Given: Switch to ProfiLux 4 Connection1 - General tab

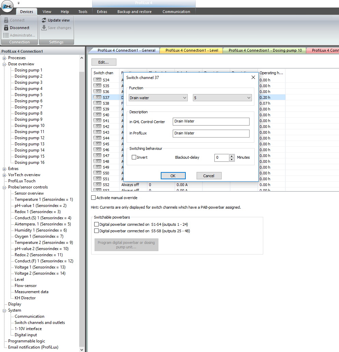Looking at the screenshot, I should tap(126, 50).
